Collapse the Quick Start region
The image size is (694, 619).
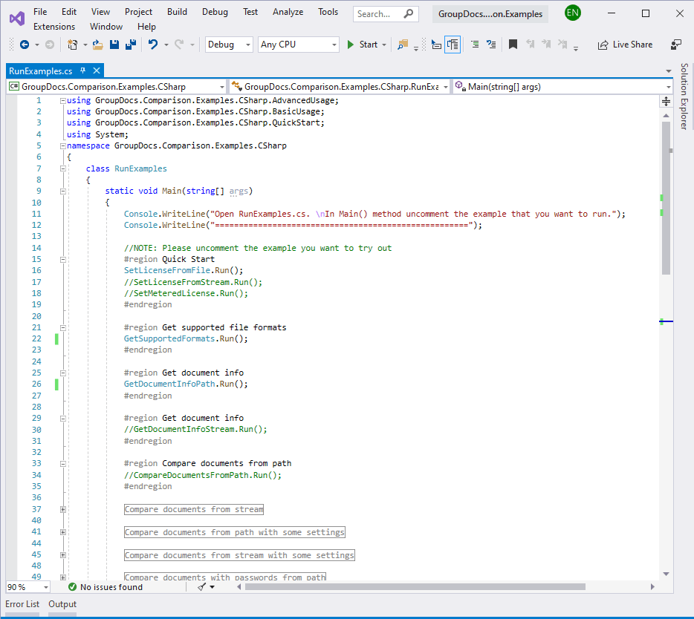(63, 260)
